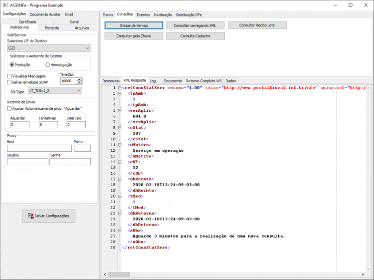Click the Status de Serviço button
The width and height of the screenshot is (374, 280).
click(x=134, y=25)
